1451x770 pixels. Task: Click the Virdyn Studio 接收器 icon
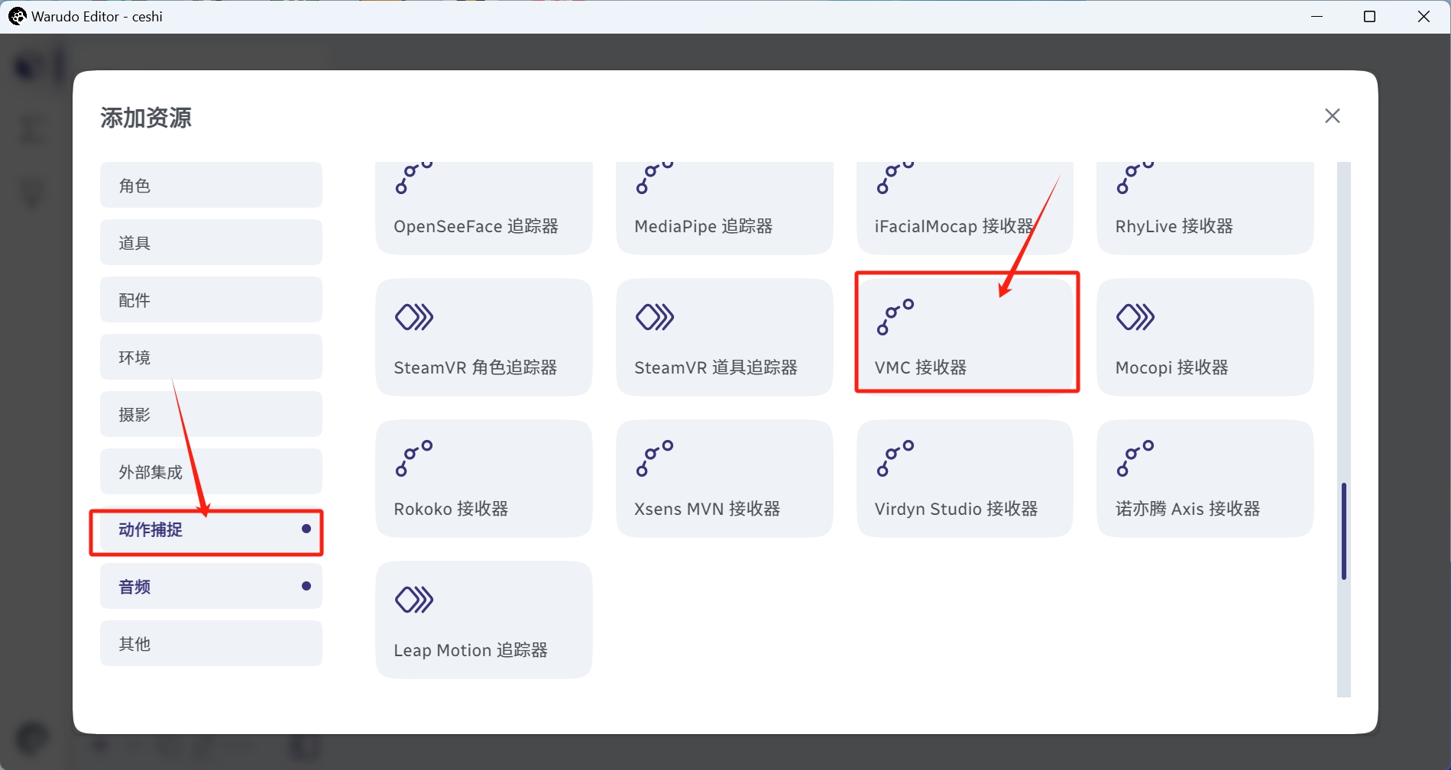click(896, 458)
